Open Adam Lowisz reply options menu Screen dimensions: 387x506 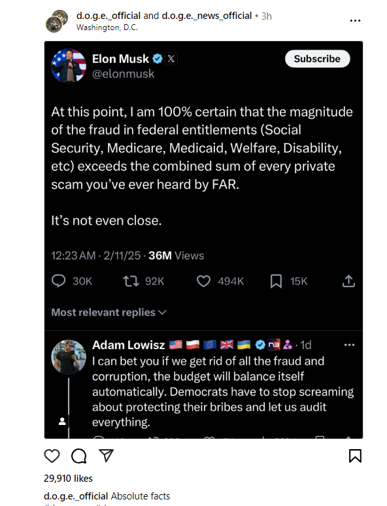tap(349, 345)
